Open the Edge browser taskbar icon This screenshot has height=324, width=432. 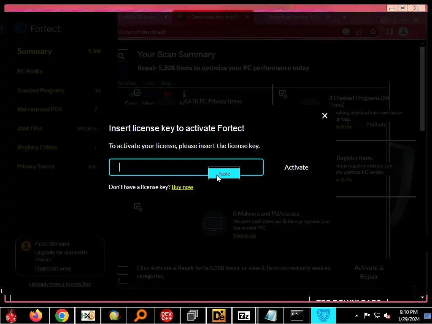114,316
